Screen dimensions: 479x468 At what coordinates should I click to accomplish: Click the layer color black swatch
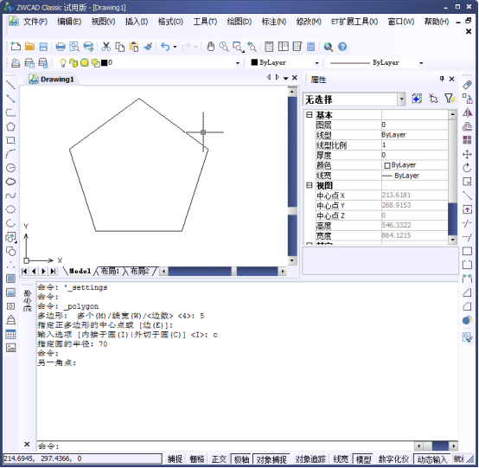pos(104,62)
